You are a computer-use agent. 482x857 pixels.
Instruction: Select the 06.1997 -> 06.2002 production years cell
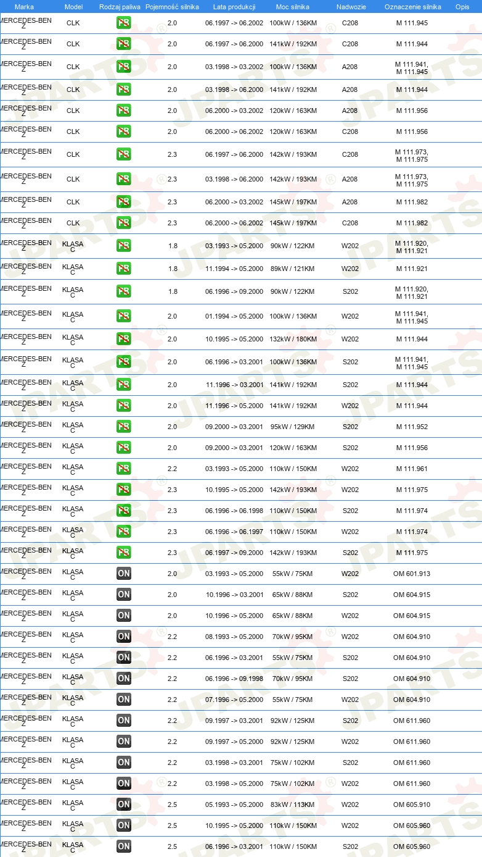coord(234,23)
